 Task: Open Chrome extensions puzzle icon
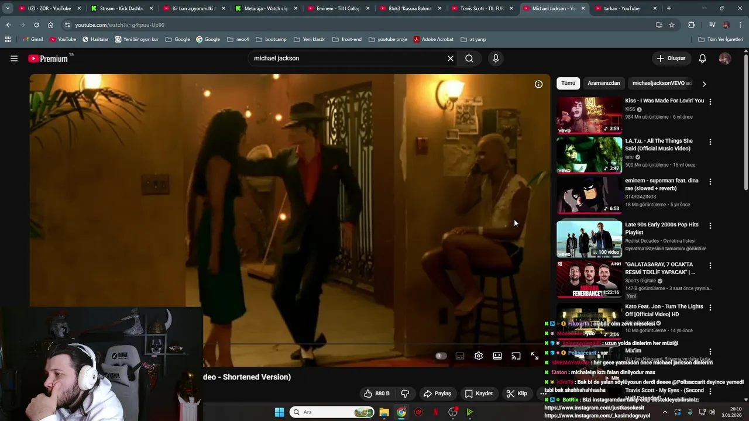pyautogui.click(x=692, y=25)
